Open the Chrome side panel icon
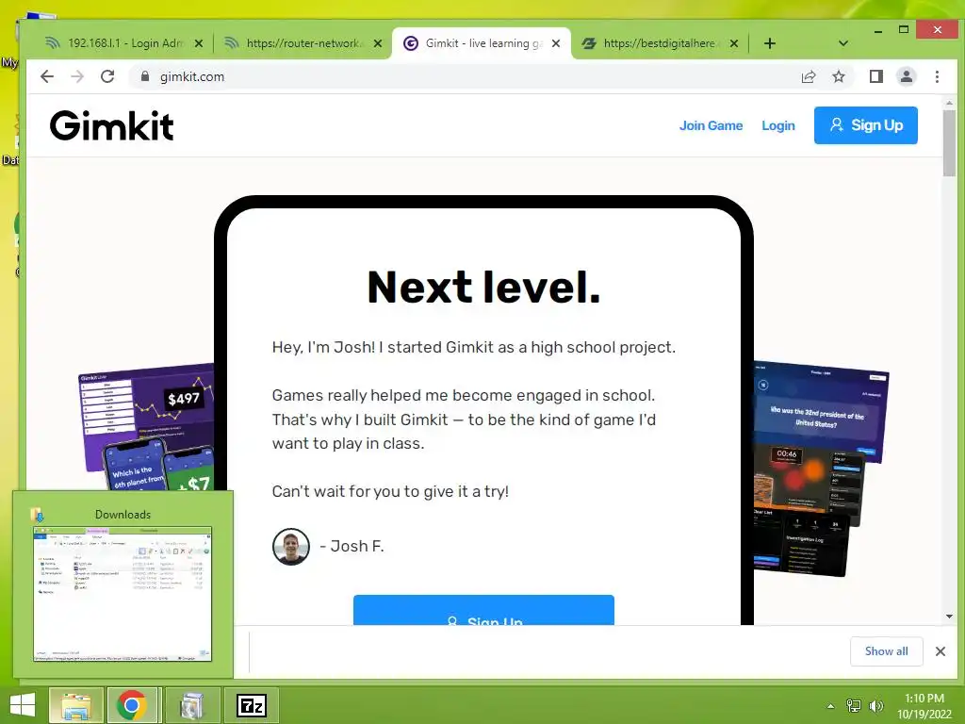 875,76
